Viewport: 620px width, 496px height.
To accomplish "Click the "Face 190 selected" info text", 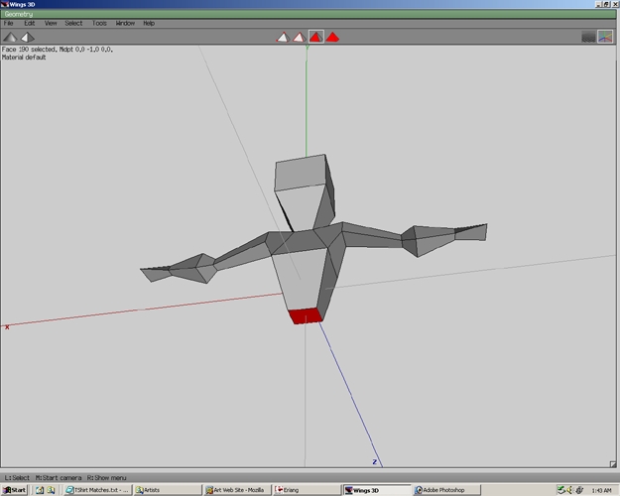I will pyautogui.click(x=29, y=50).
